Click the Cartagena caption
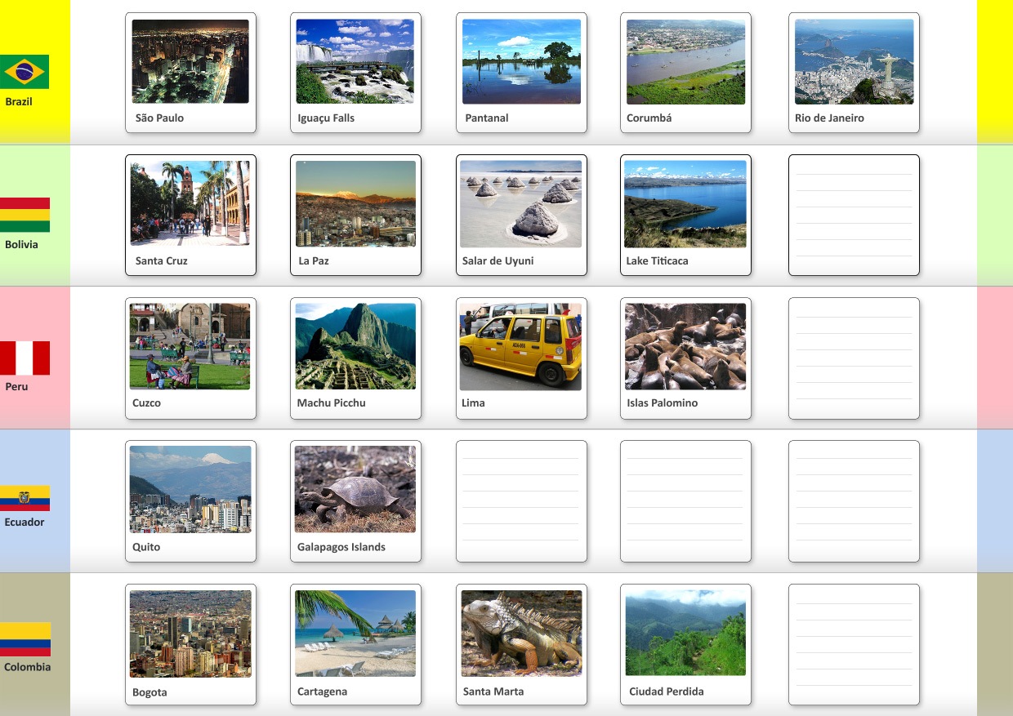 322,692
